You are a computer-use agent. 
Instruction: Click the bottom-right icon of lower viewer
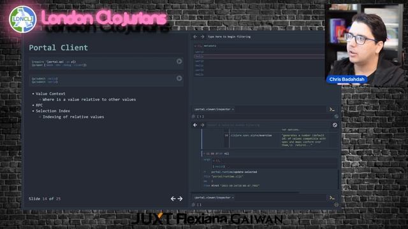coord(336,205)
